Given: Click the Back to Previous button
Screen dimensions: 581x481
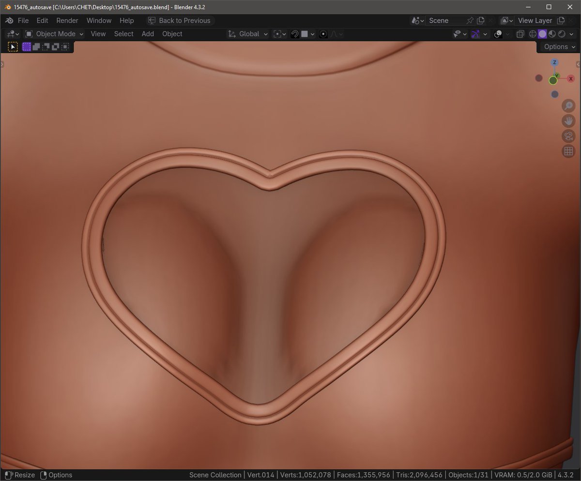Looking at the screenshot, I should (180, 20).
